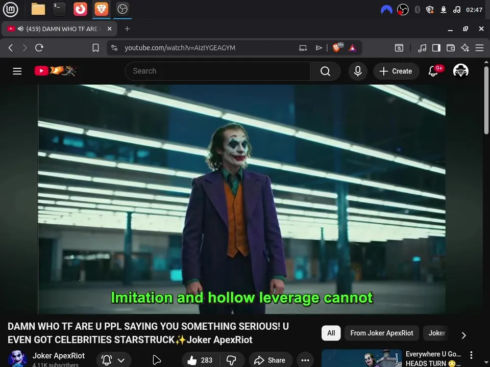Screen dimensions: 490x367
Task: Open the Brave playlist music icon
Action: coord(422,48)
